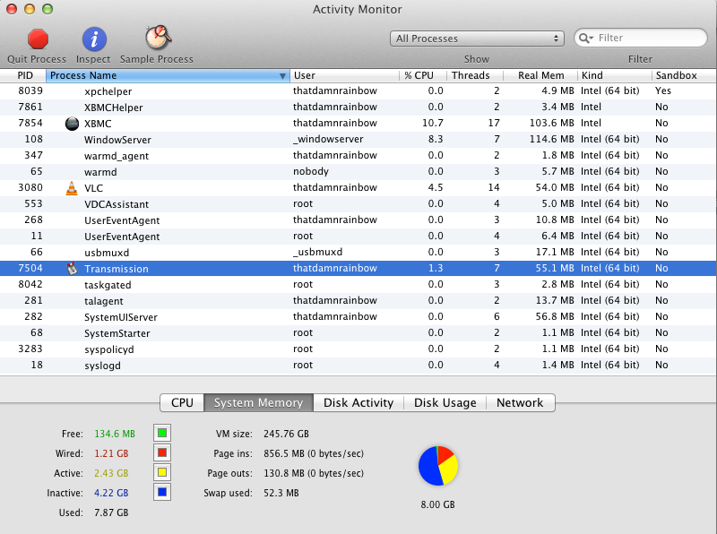
Task: Click the Yes sandbox value for xpchelper
Action: (x=663, y=90)
